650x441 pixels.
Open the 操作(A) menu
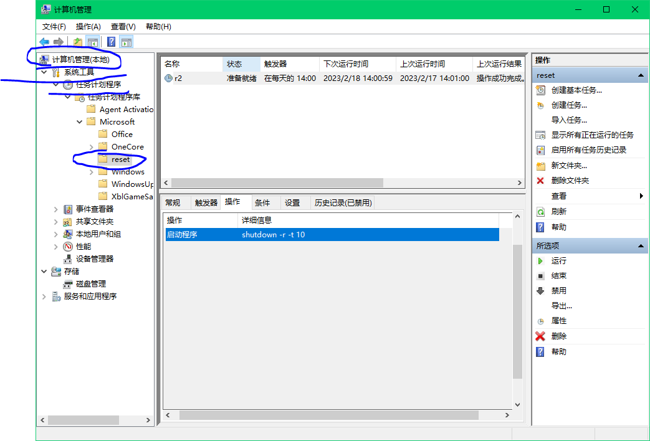coord(88,27)
